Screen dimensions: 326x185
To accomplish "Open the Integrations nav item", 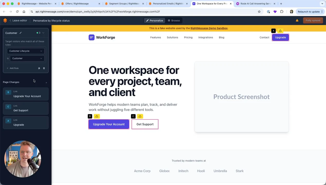I will click(x=206, y=38).
